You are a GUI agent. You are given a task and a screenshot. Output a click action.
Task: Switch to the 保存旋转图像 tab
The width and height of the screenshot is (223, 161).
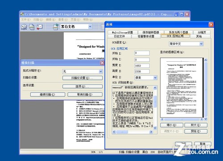point(151,32)
